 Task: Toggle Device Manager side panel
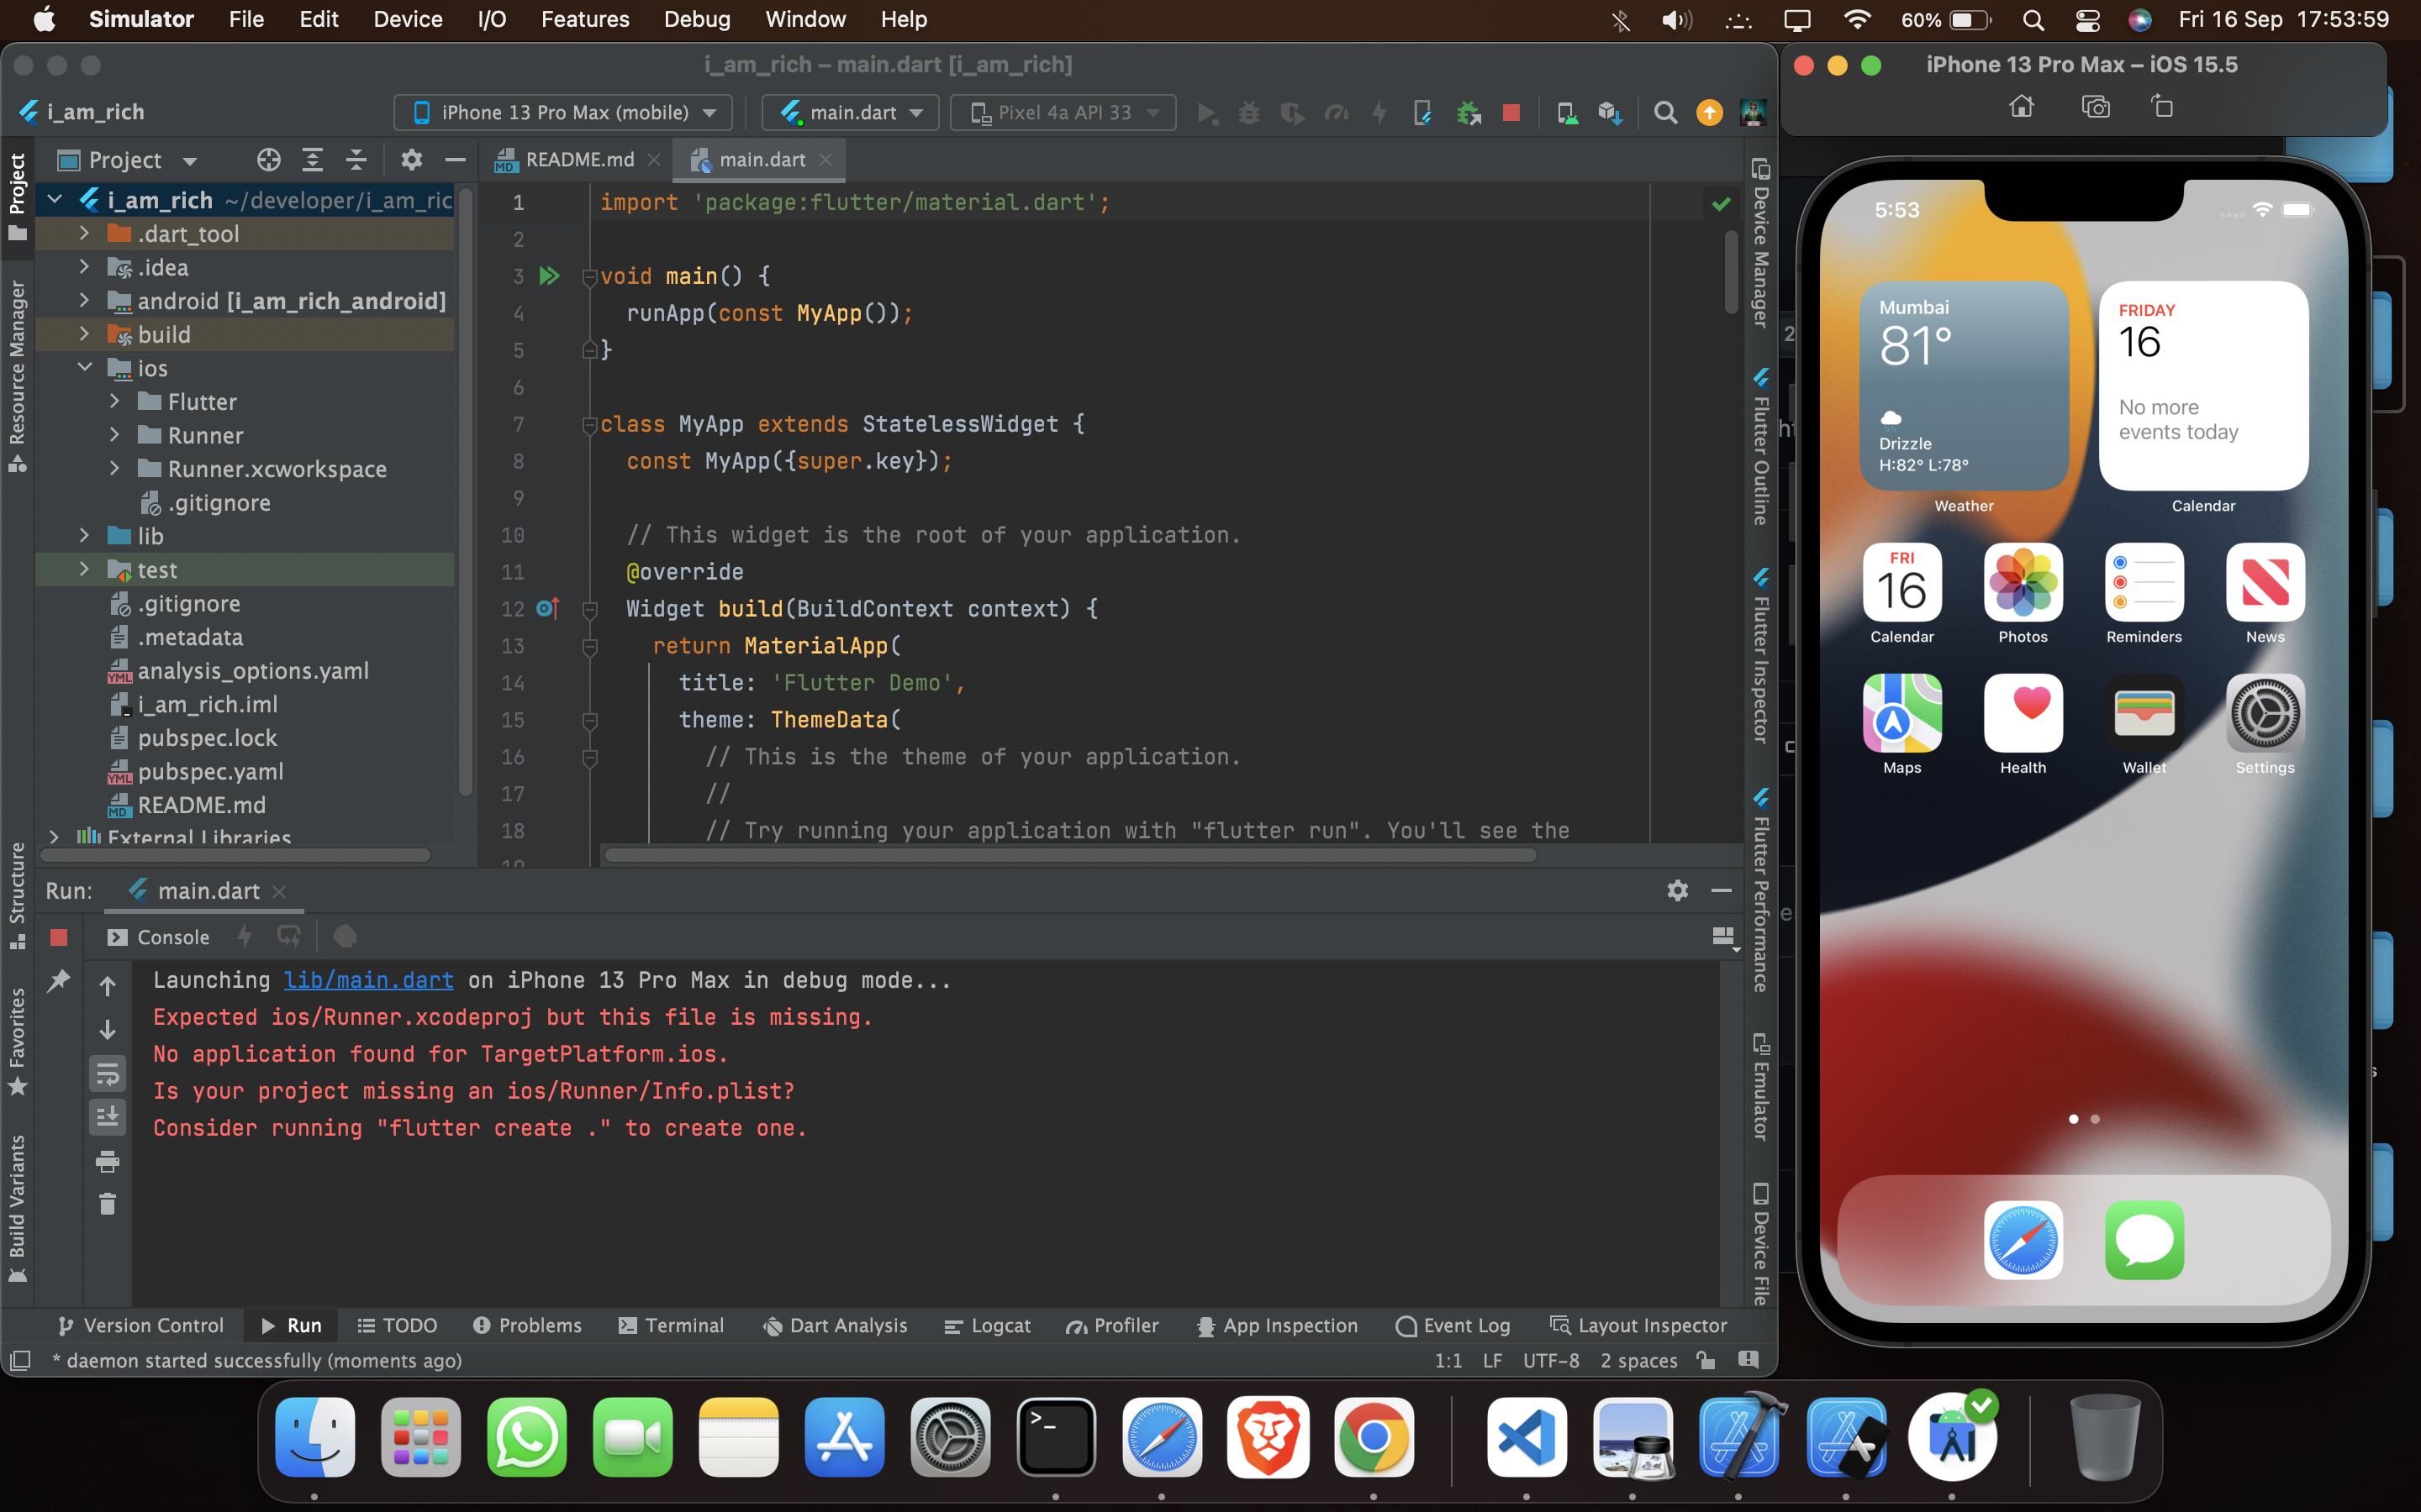click(1761, 242)
